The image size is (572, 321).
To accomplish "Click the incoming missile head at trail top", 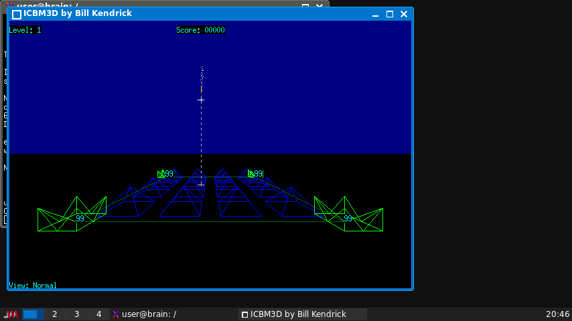I will pos(202,90).
